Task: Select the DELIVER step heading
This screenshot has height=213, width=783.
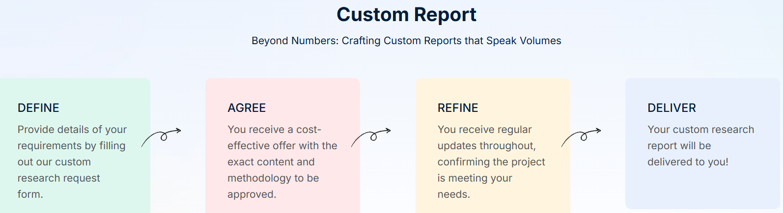Action: pos(671,108)
